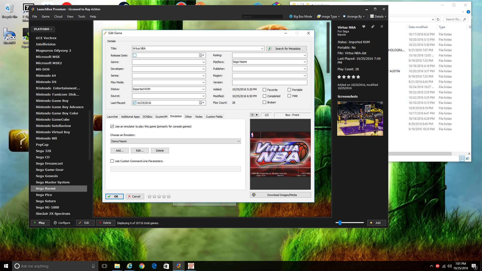Open the PLATFORM filter dropdown
Screen dimensions: 482x271
pyautogui.click(x=43, y=29)
